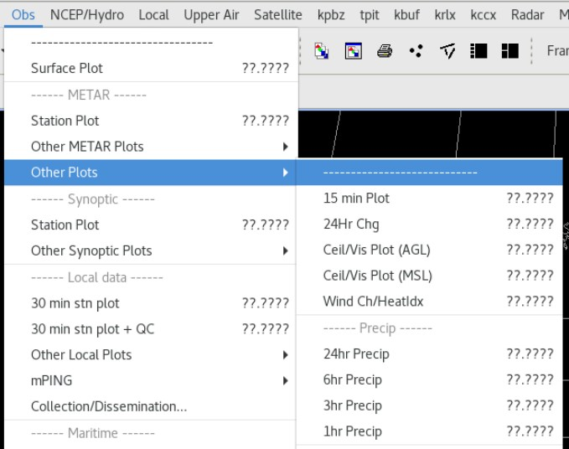
Task: Expand Other Synoptic Plots submenu
Action: click(151, 250)
